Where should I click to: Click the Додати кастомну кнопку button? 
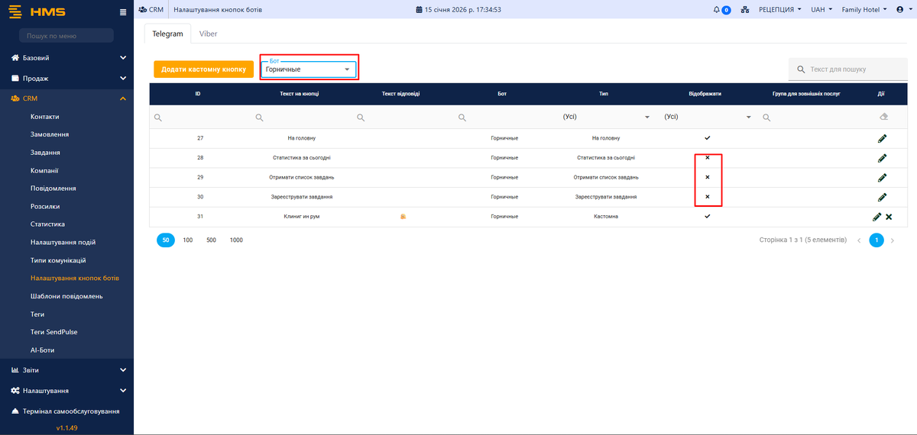click(203, 69)
